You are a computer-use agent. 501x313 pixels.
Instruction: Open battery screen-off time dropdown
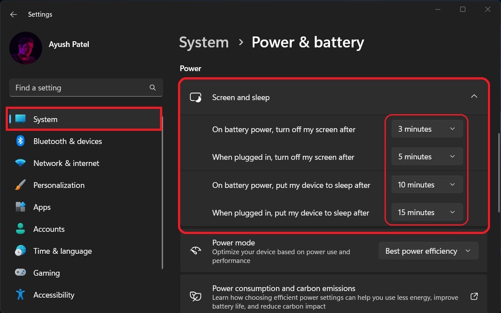(x=427, y=129)
